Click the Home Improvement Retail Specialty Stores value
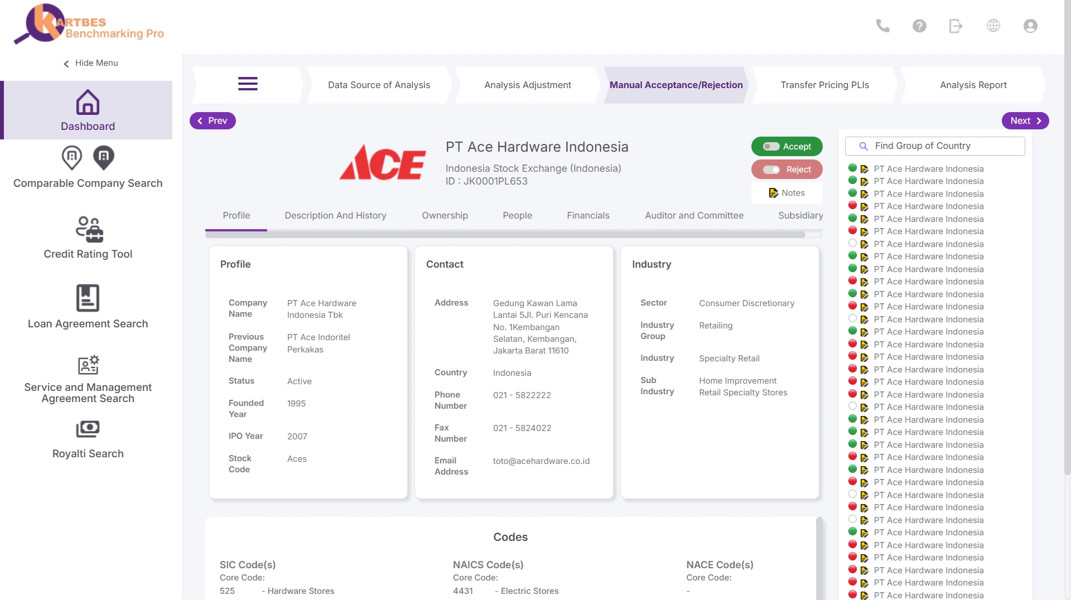1071x600 pixels. 743,386
